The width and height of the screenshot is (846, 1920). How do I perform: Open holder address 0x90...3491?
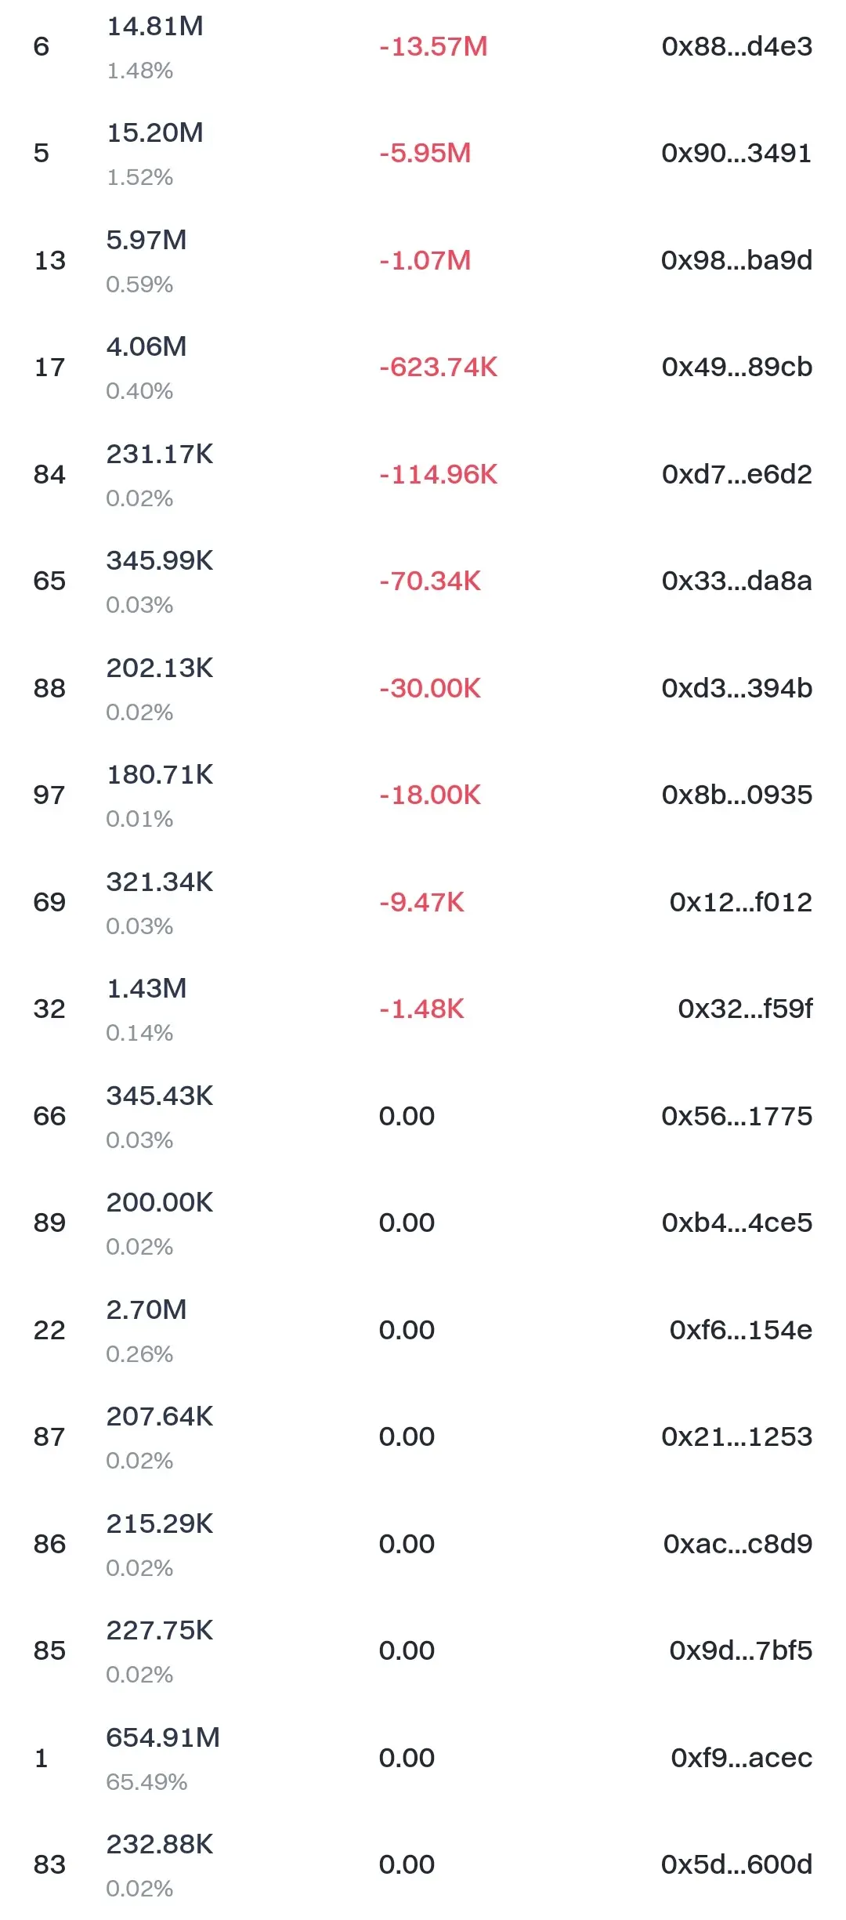[736, 154]
